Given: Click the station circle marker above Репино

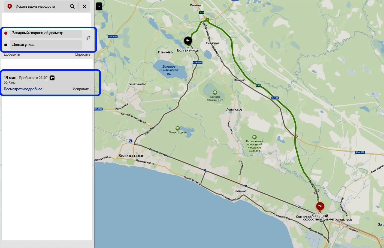Looking at the screenshot, I should point(246,186).
